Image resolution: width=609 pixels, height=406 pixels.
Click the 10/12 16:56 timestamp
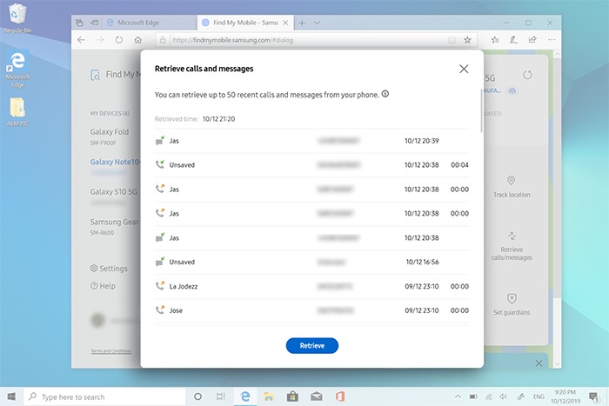click(x=422, y=262)
